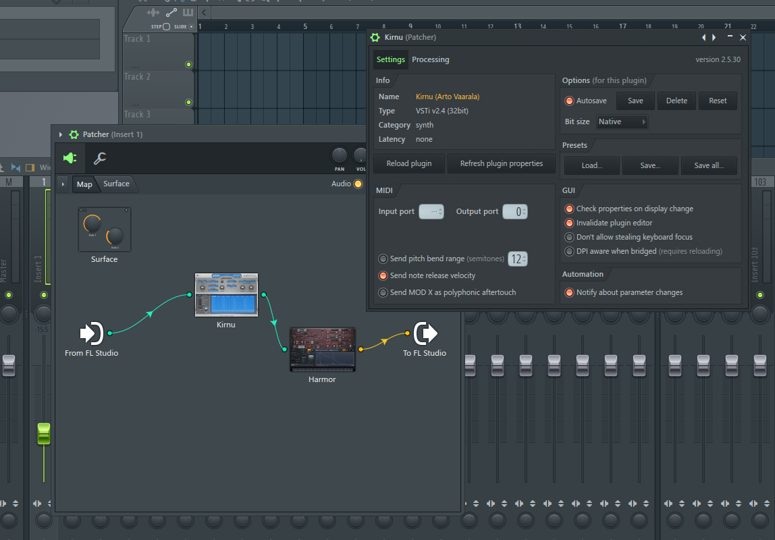Enable Send pitch bend range
The image size is (775, 540).
383,259
